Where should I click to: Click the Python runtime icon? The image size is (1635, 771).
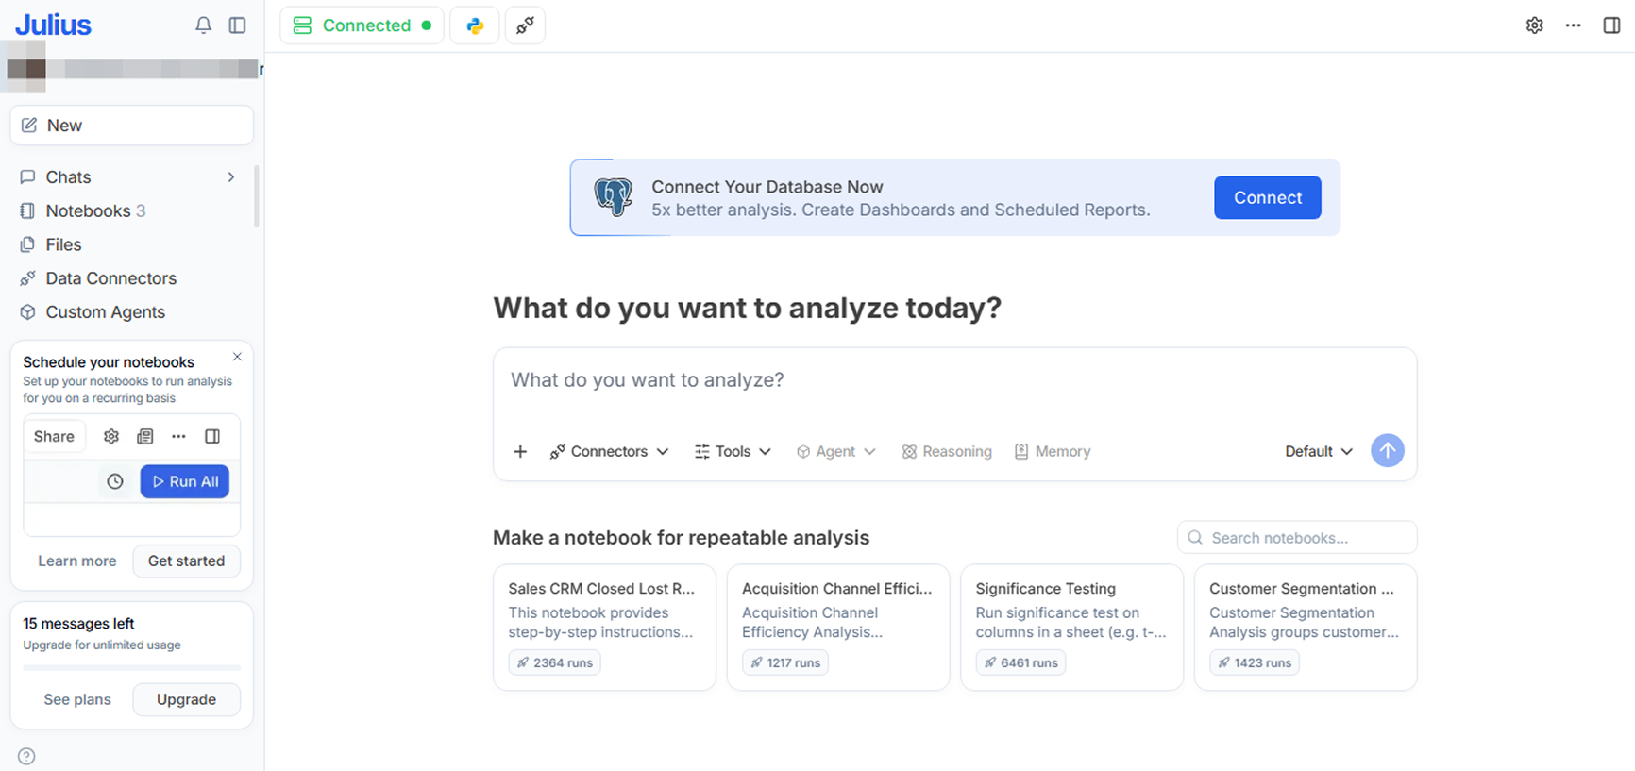[475, 25]
